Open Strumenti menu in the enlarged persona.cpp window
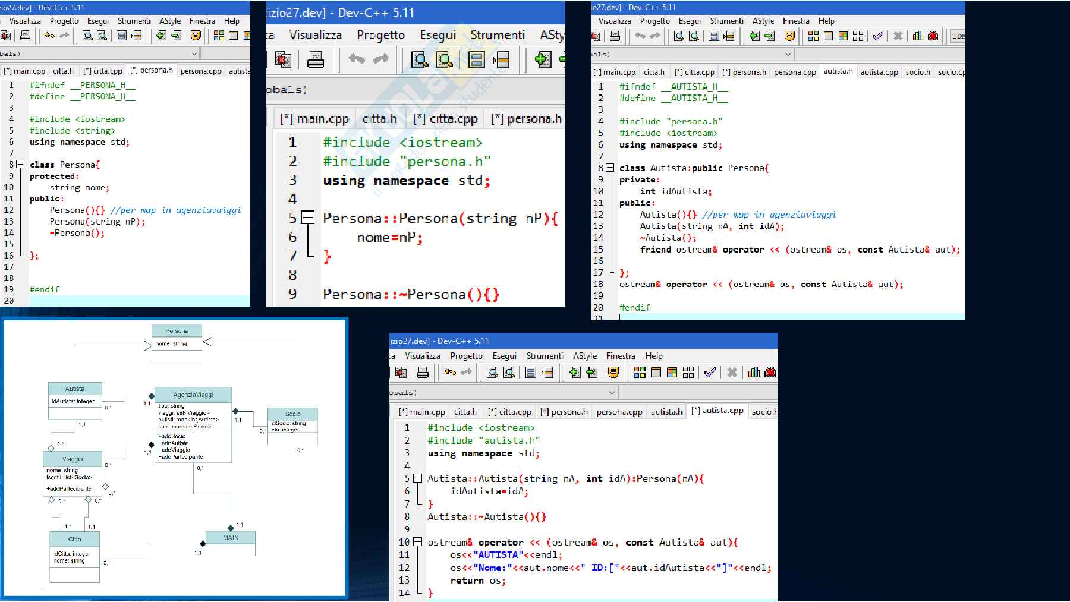1070x602 pixels. [x=498, y=35]
